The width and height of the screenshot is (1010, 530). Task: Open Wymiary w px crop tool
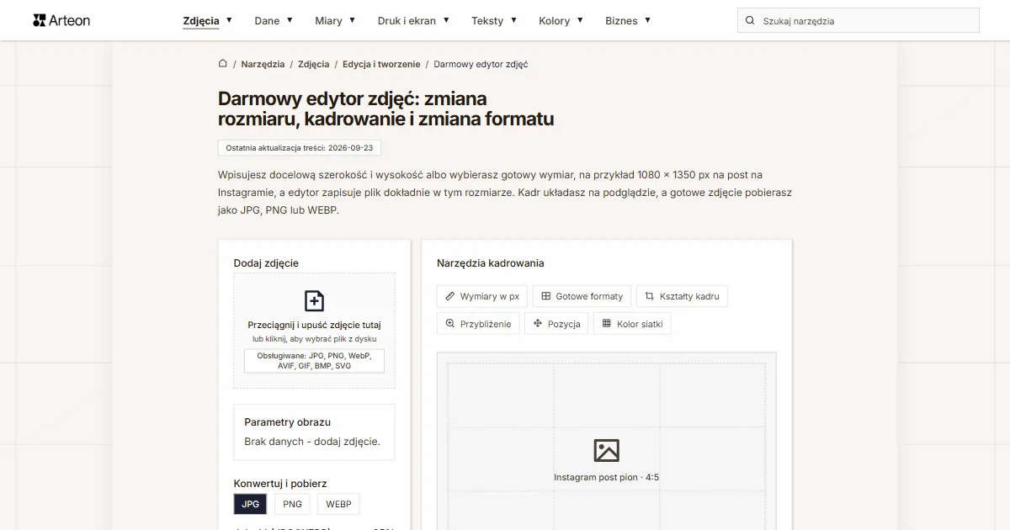tap(482, 296)
